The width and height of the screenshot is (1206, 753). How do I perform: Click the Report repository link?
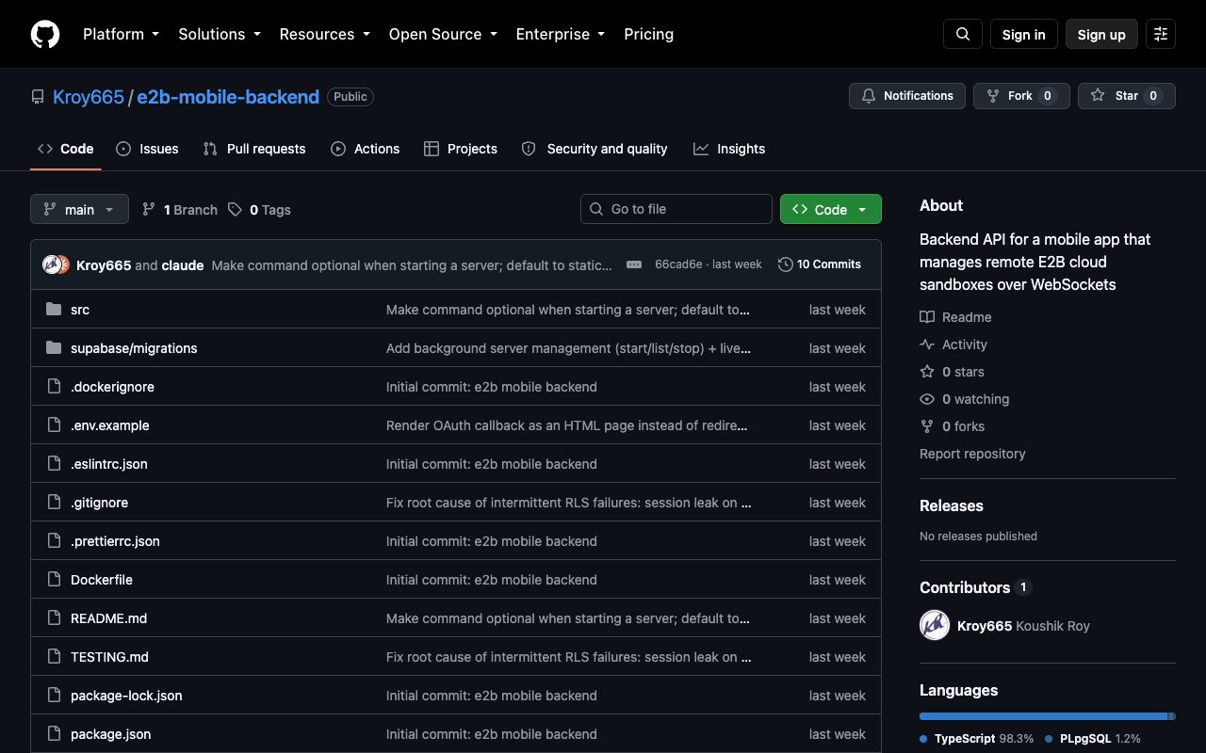coord(972,454)
